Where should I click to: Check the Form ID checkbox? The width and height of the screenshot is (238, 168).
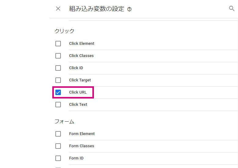coord(58,158)
